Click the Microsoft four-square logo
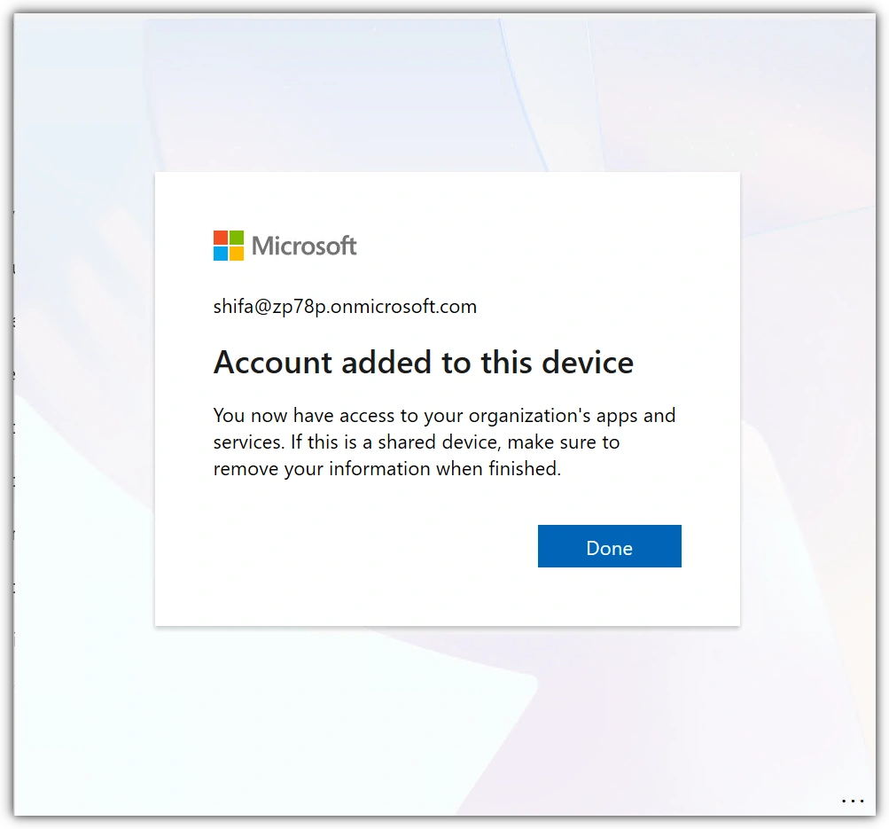The image size is (889, 829). tap(229, 246)
